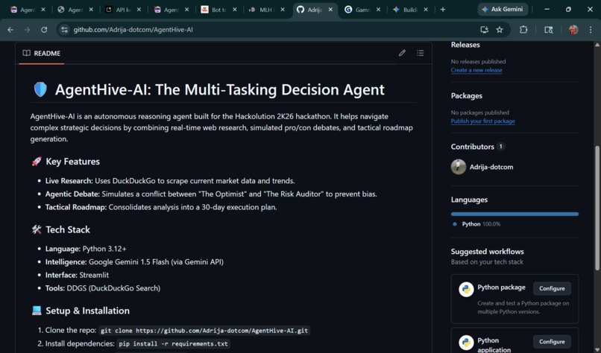Click the Tech Stack heading

coord(68,229)
